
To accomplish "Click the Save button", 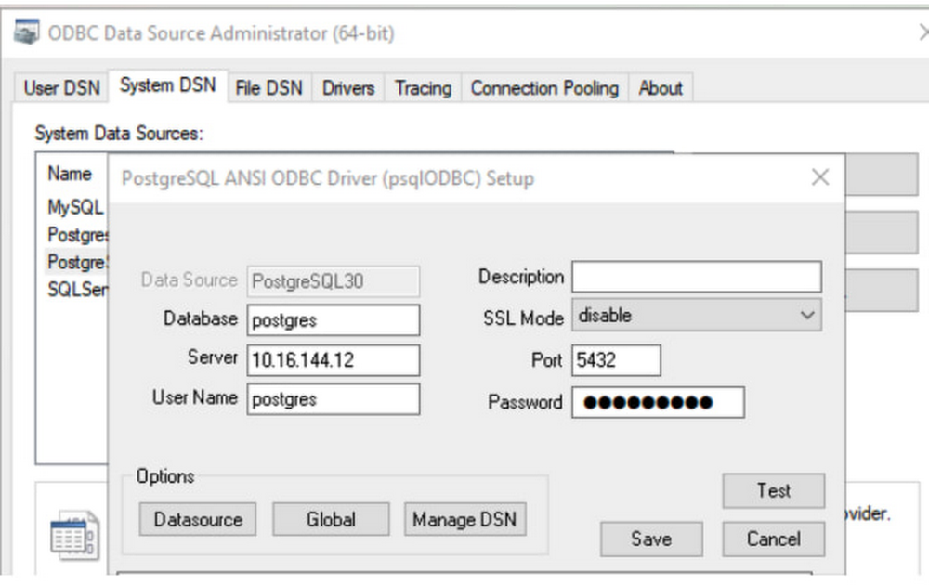I will [x=651, y=539].
